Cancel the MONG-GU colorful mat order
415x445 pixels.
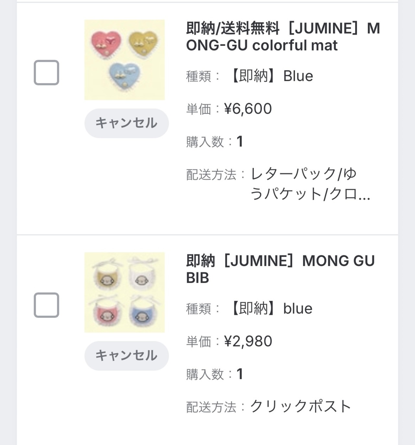(x=126, y=123)
